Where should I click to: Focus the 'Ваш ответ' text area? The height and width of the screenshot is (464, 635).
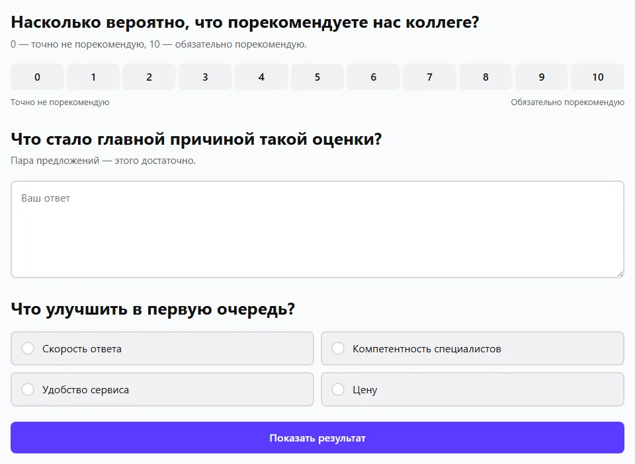pos(317,229)
